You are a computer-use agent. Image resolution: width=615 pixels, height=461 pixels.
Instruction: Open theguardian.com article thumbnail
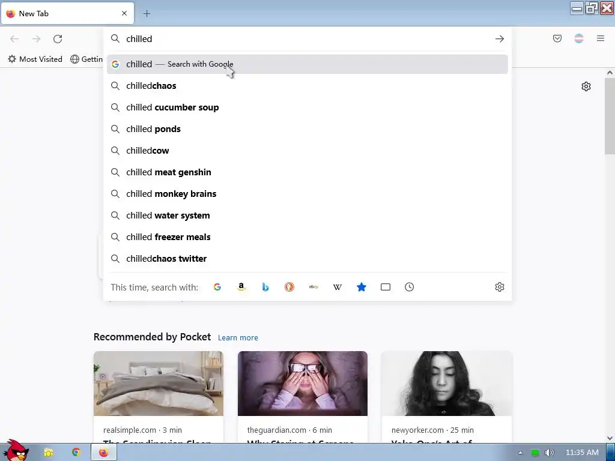click(x=303, y=384)
